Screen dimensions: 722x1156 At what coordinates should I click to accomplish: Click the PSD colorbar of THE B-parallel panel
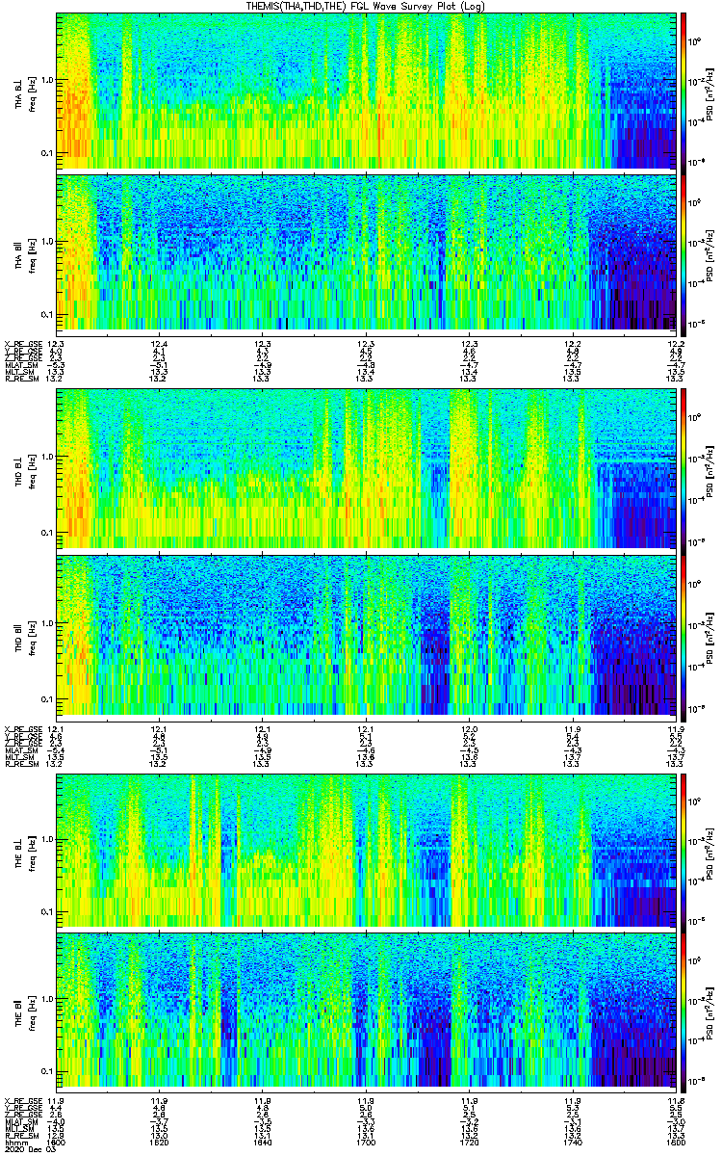[683, 1011]
